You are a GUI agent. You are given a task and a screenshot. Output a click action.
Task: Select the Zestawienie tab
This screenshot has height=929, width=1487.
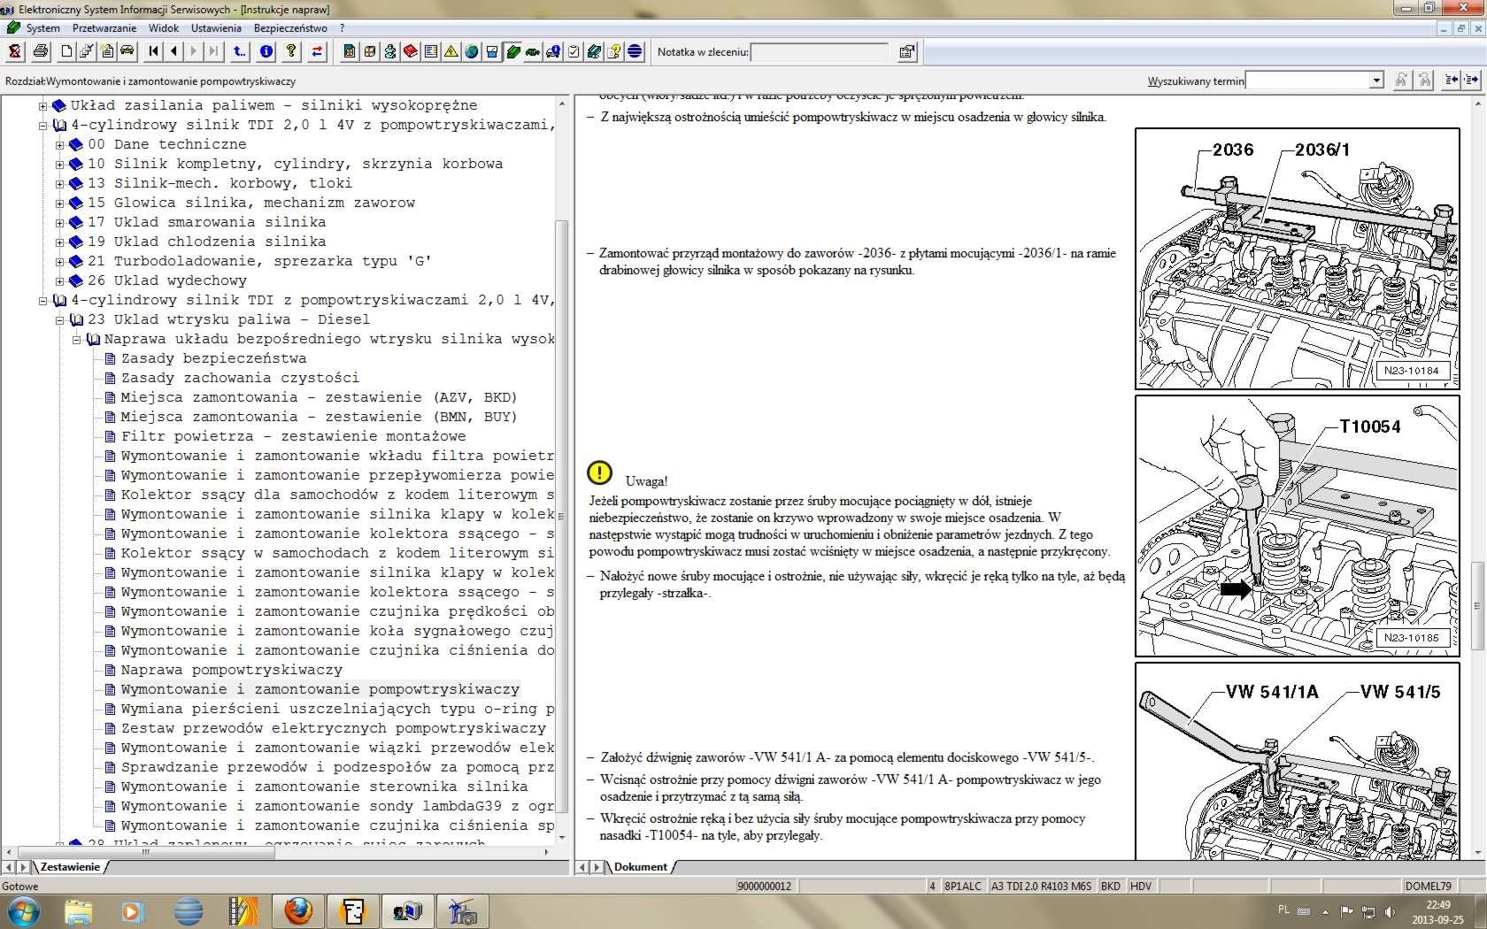coord(70,867)
